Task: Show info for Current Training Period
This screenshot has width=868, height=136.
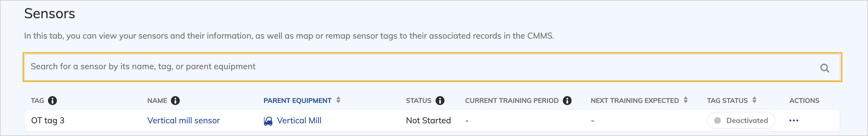Action: pos(567,101)
